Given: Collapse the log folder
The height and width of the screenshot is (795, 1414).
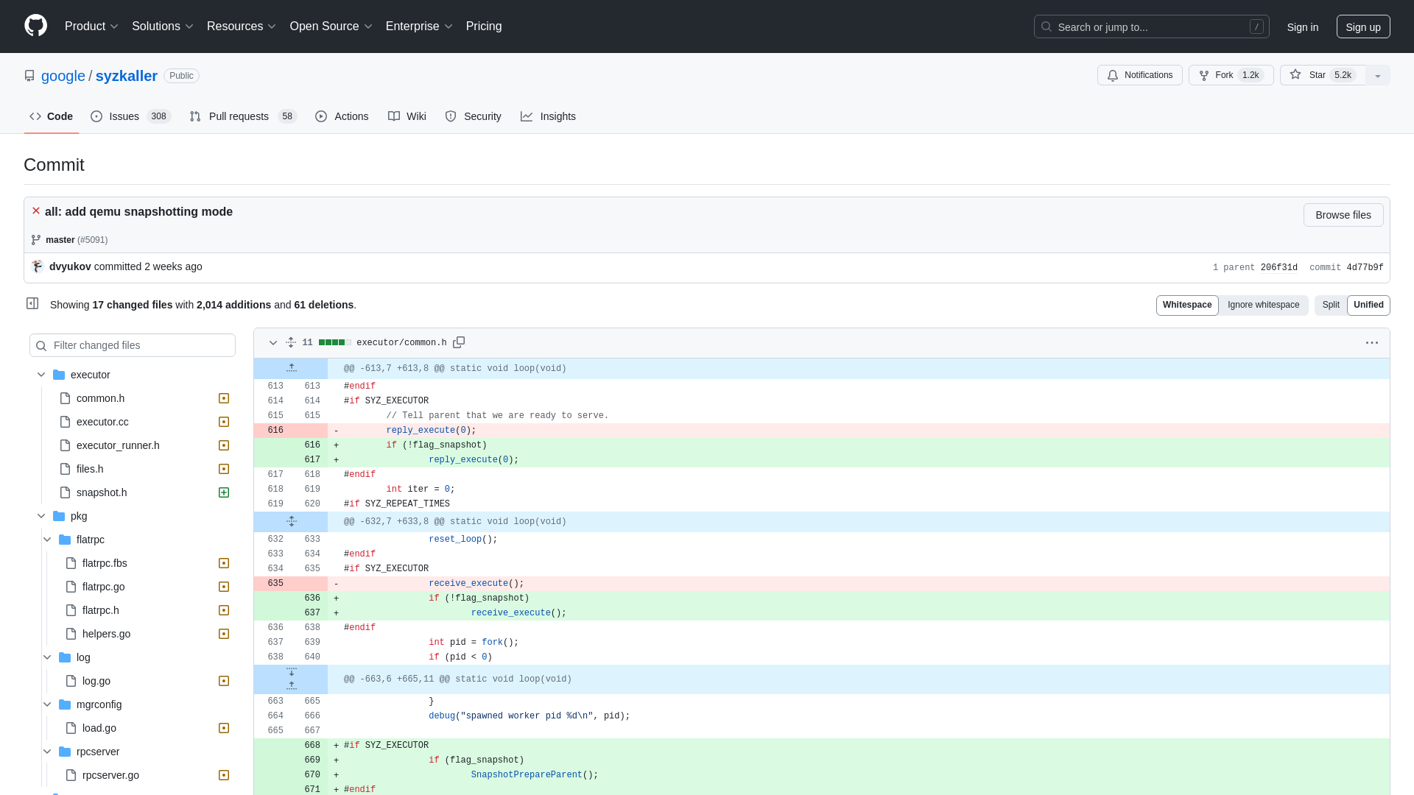Looking at the screenshot, I should pos(47,657).
